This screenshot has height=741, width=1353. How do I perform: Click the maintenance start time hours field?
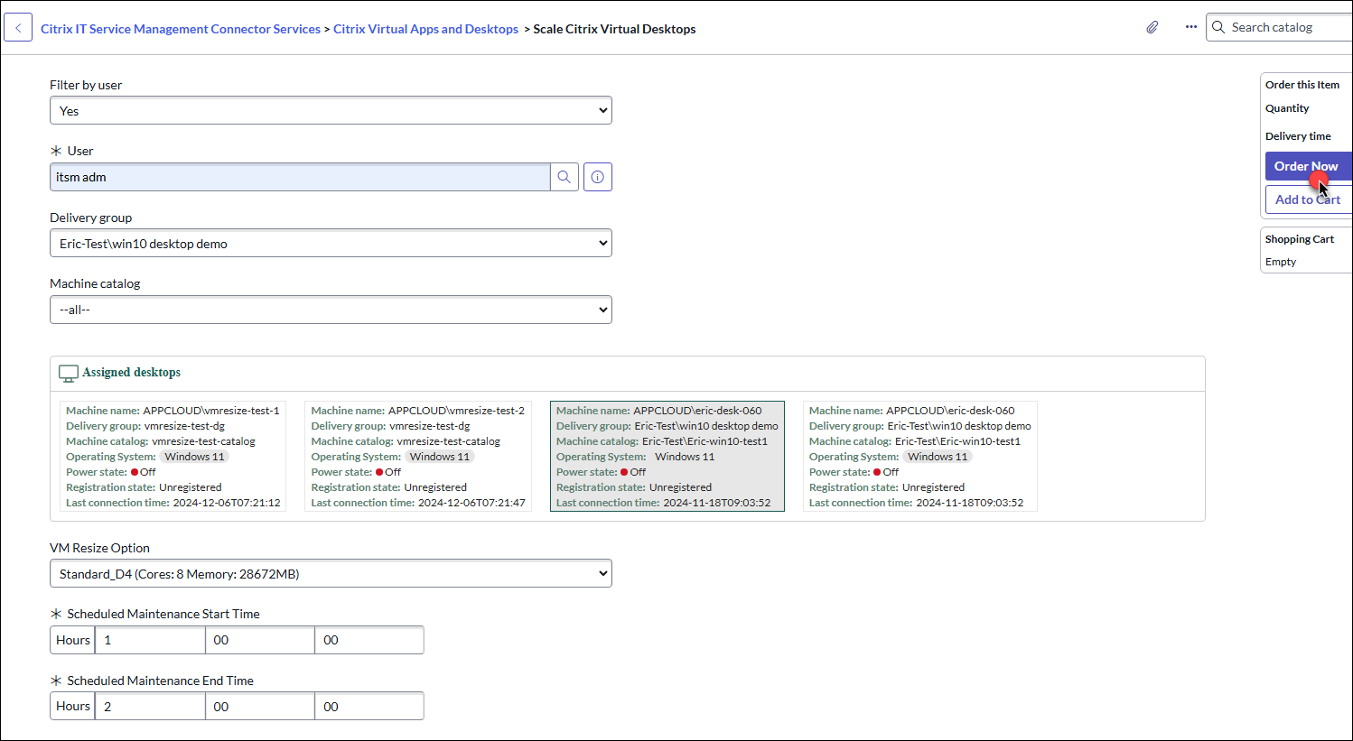pos(151,640)
